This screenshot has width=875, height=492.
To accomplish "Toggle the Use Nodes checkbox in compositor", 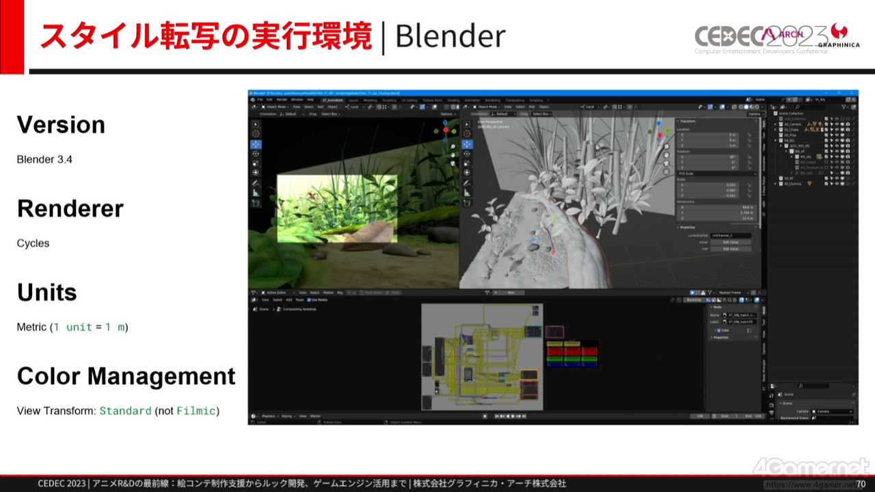I will click(x=309, y=300).
